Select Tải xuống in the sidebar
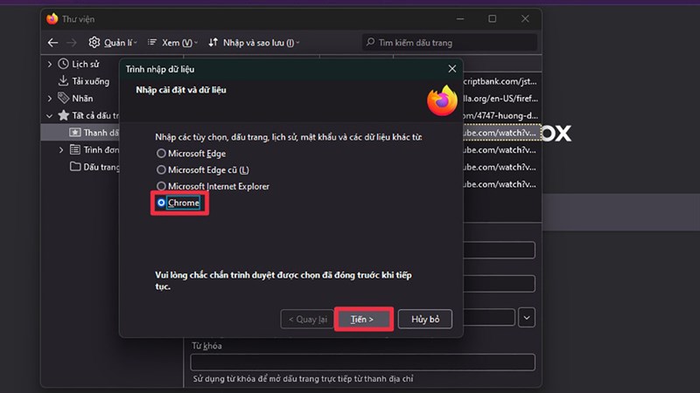The width and height of the screenshot is (700, 393). [91, 81]
